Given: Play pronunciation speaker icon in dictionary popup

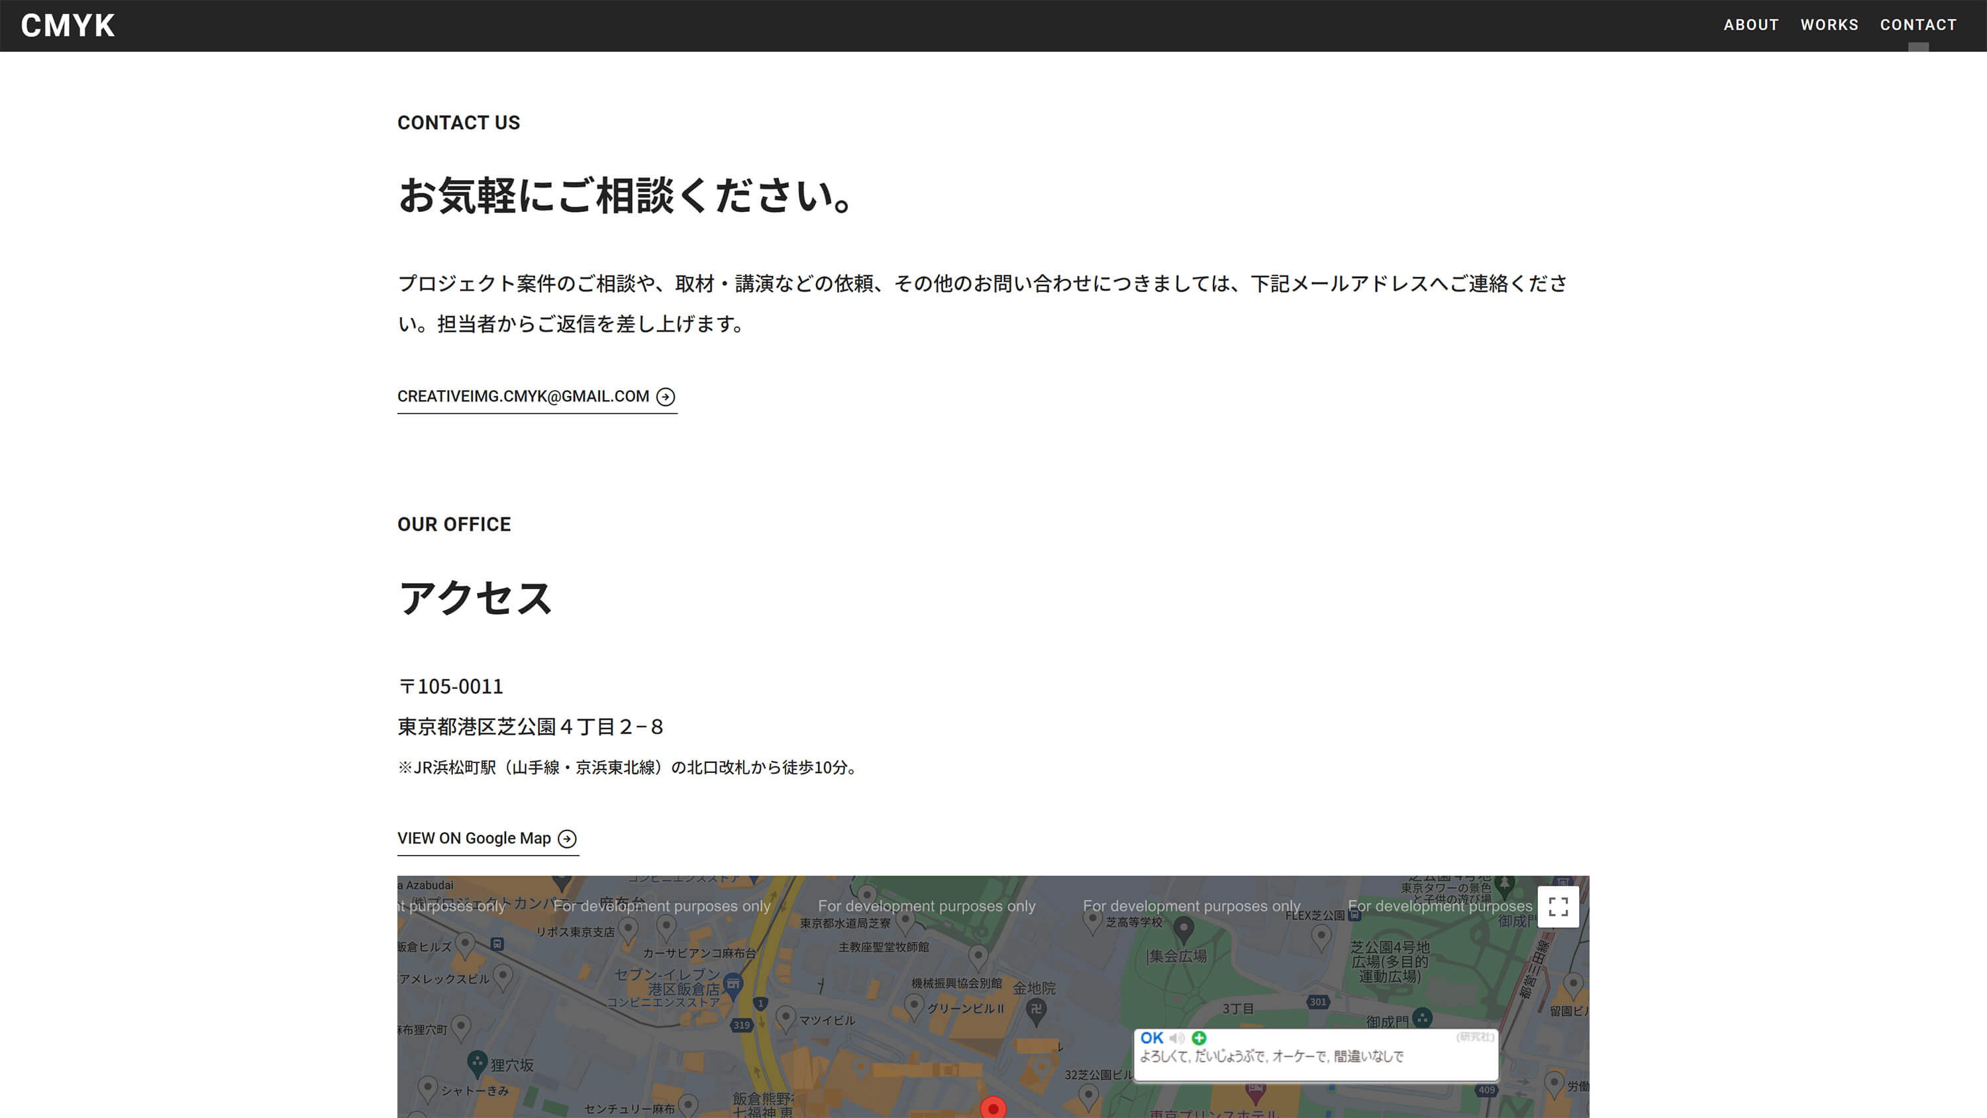Looking at the screenshot, I should [x=1176, y=1038].
